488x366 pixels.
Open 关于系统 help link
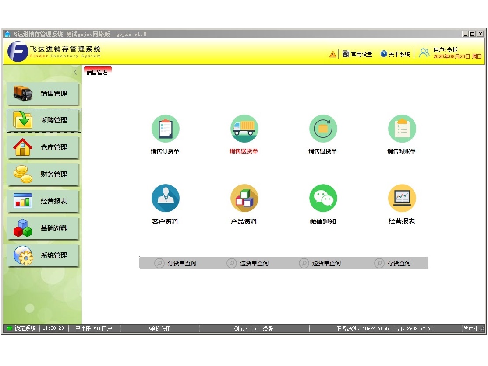pyautogui.click(x=395, y=54)
